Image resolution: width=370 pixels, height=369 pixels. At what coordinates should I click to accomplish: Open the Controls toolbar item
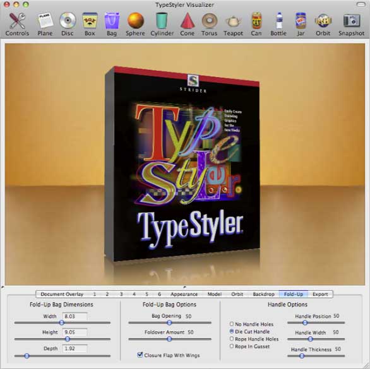pyautogui.click(x=17, y=24)
